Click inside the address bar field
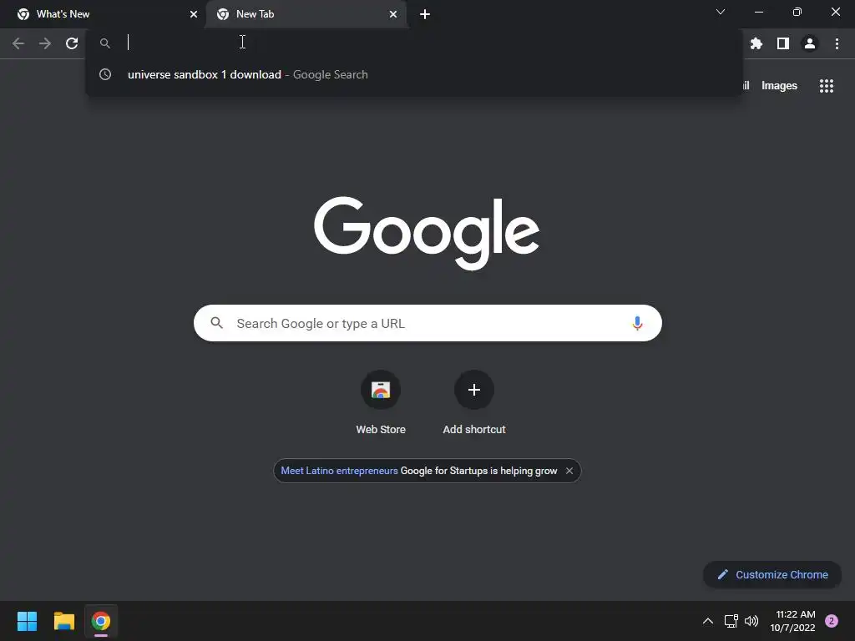Screen dimensions: 855x641 tap(414, 43)
